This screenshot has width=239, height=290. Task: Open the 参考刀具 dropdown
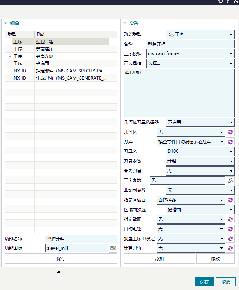point(200,171)
